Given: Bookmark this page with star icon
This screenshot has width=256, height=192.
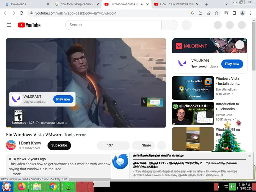Looking at the screenshot, I should [216, 13].
